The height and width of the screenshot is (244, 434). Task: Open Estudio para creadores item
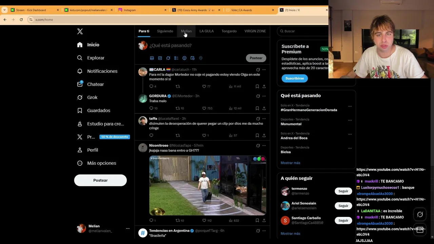(x=101, y=124)
